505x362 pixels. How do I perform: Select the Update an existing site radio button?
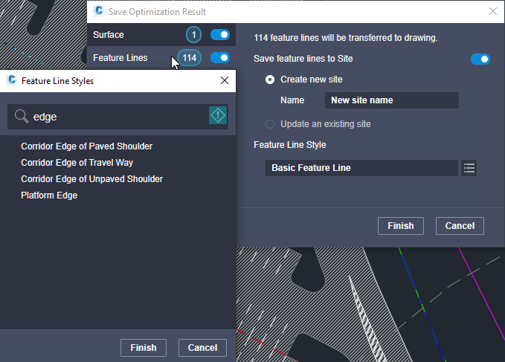tap(270, 124)
